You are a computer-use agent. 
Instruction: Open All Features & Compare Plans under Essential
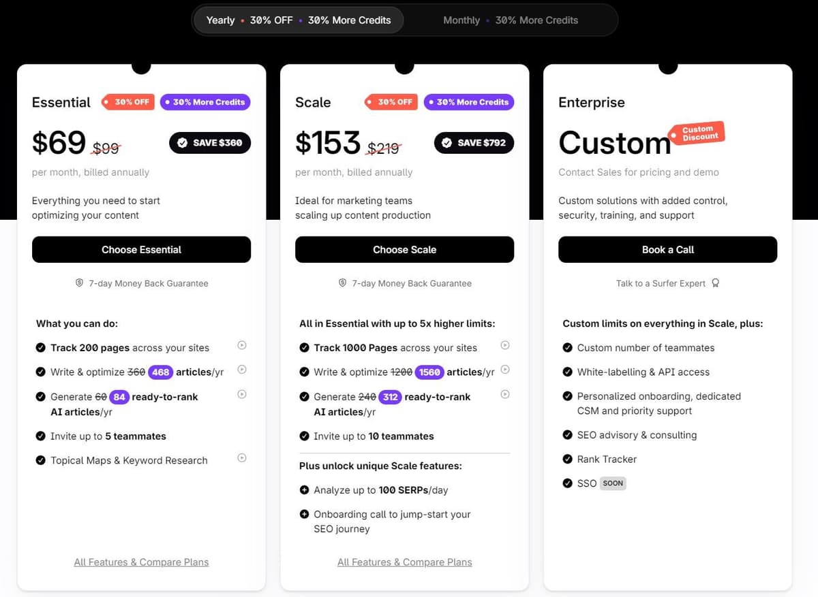[141, 562]
